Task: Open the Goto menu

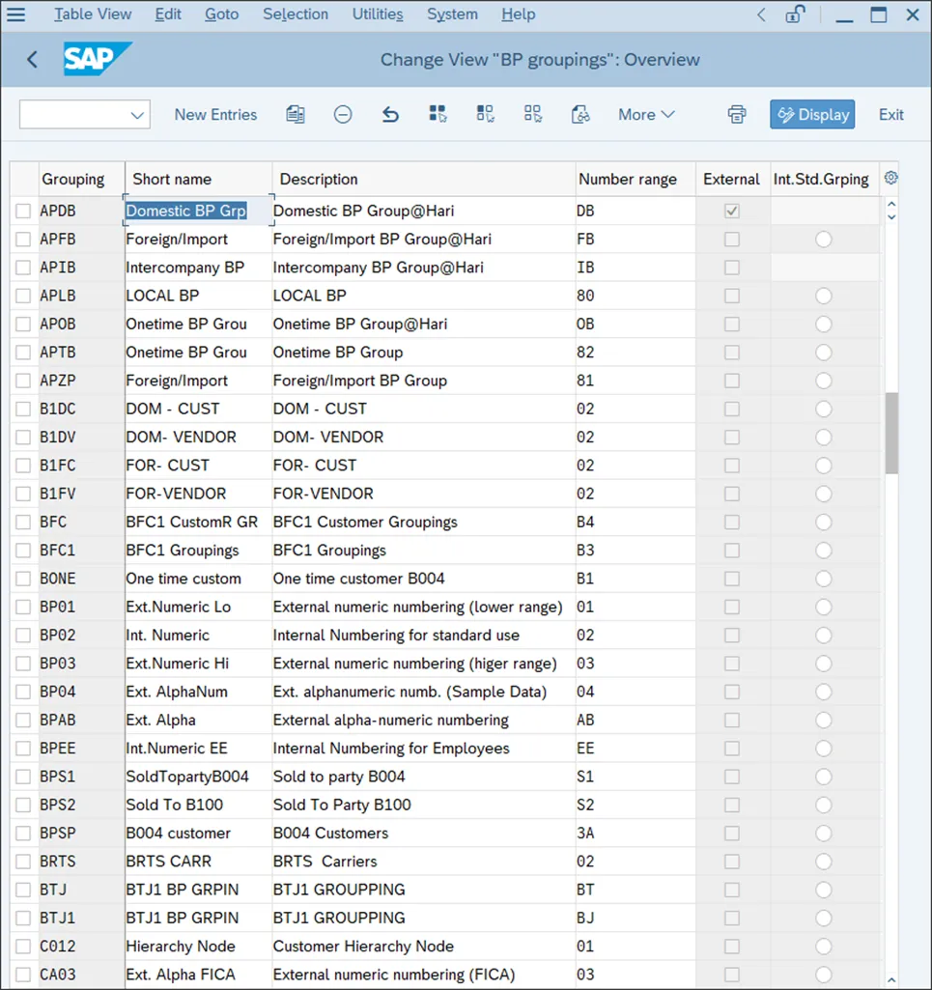Action: (x=222, y=14)
